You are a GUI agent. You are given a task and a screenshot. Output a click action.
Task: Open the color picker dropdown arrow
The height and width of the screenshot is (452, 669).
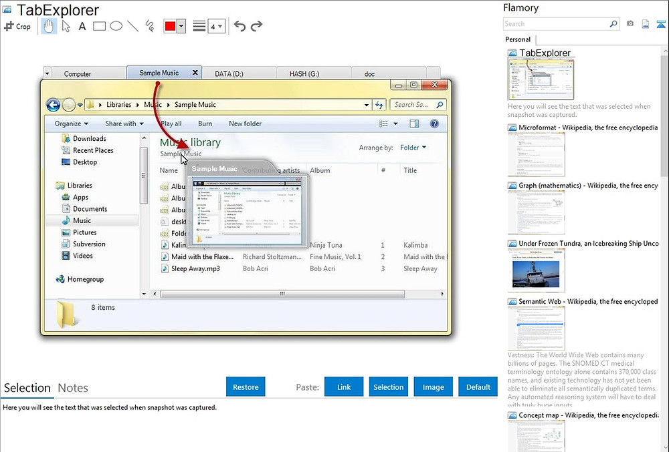click(181, 27)
